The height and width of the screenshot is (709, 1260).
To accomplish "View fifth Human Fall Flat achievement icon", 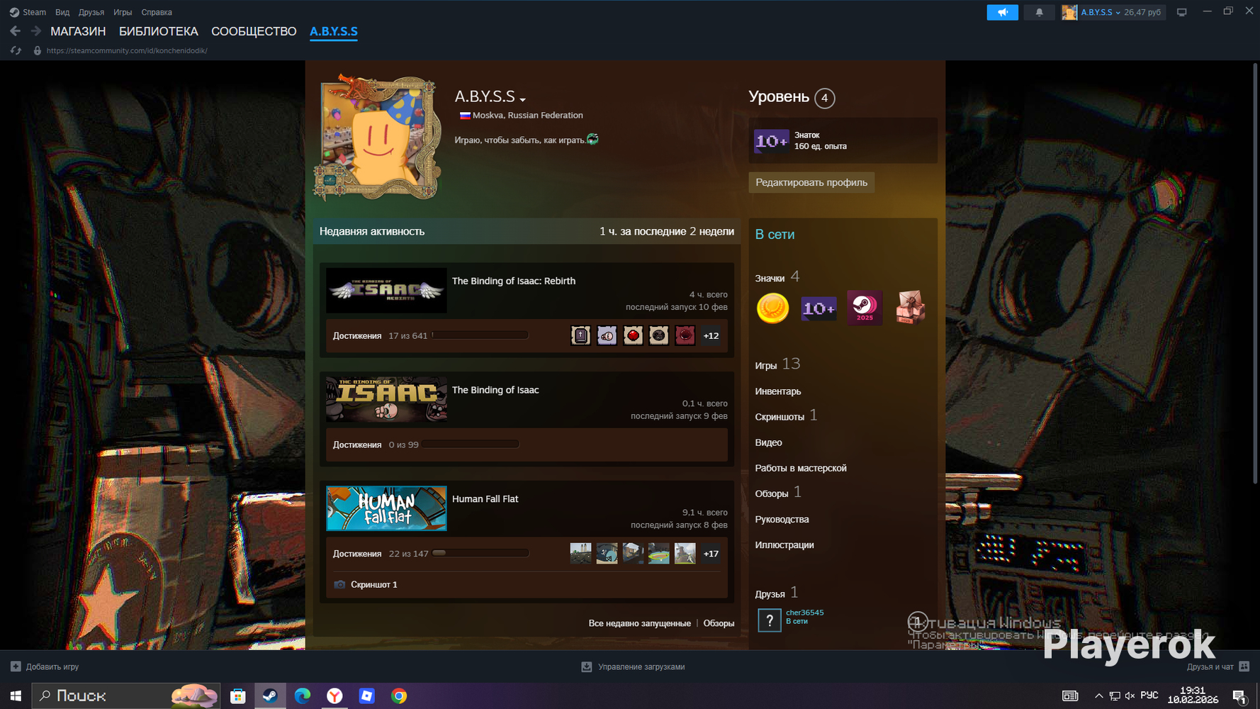I will coord(685,554).
